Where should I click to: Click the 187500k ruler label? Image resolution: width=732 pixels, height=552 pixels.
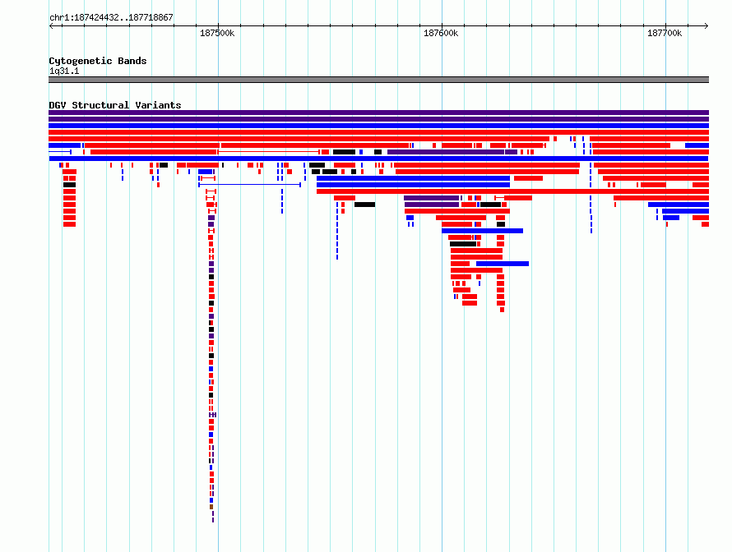(x=217, y=33)
